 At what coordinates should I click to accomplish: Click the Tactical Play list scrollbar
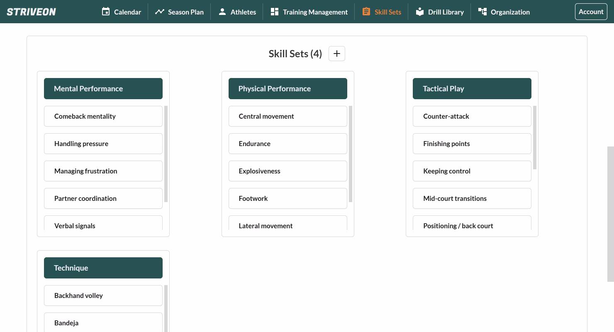tap(535, 137)
